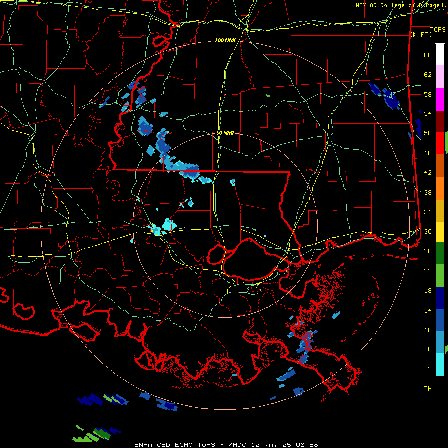This screenshot has width=448, height=448.
Task: Click the legend value 34
Action: pyautogui.click(x=428, y=212)
